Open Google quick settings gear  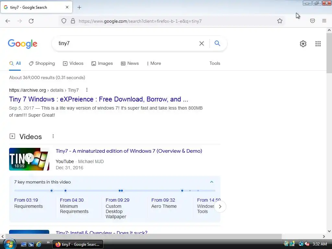[x=303, y=44]
